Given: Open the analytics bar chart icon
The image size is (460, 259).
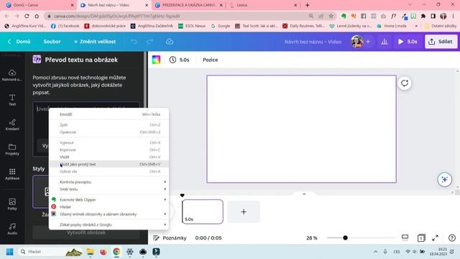Looking at the screenshot, I should pyautogui.click(x=385, y=42).
